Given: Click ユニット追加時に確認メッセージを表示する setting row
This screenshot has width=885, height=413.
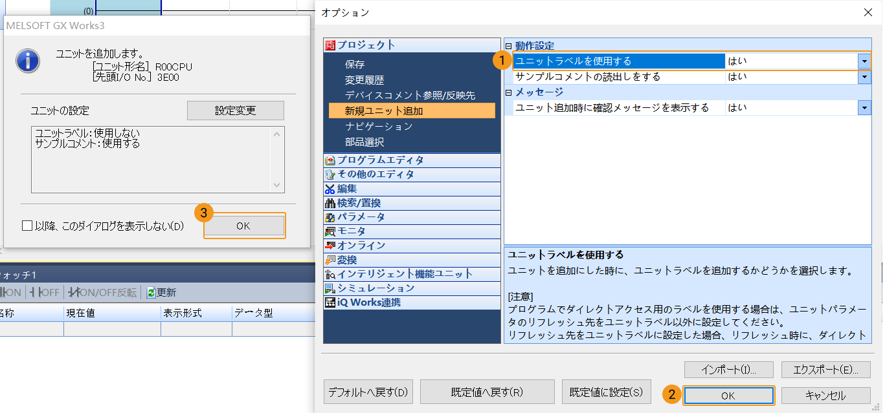Looking at the screenshot, I should coord(692,108).
